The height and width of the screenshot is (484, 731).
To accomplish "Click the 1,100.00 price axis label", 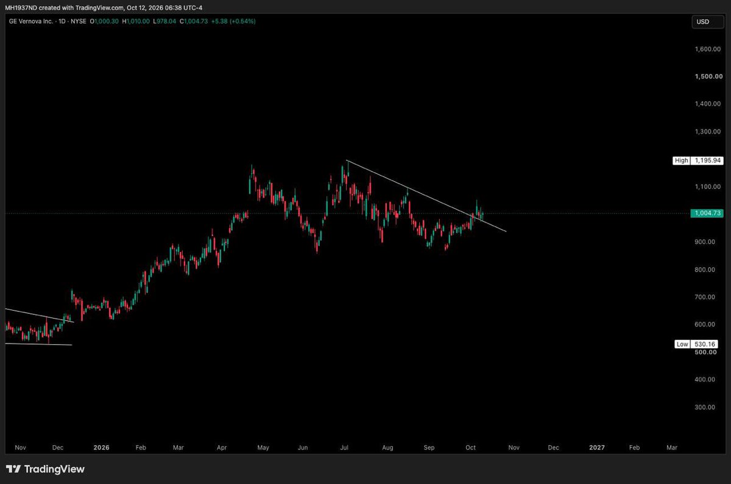I will (707, 187).
